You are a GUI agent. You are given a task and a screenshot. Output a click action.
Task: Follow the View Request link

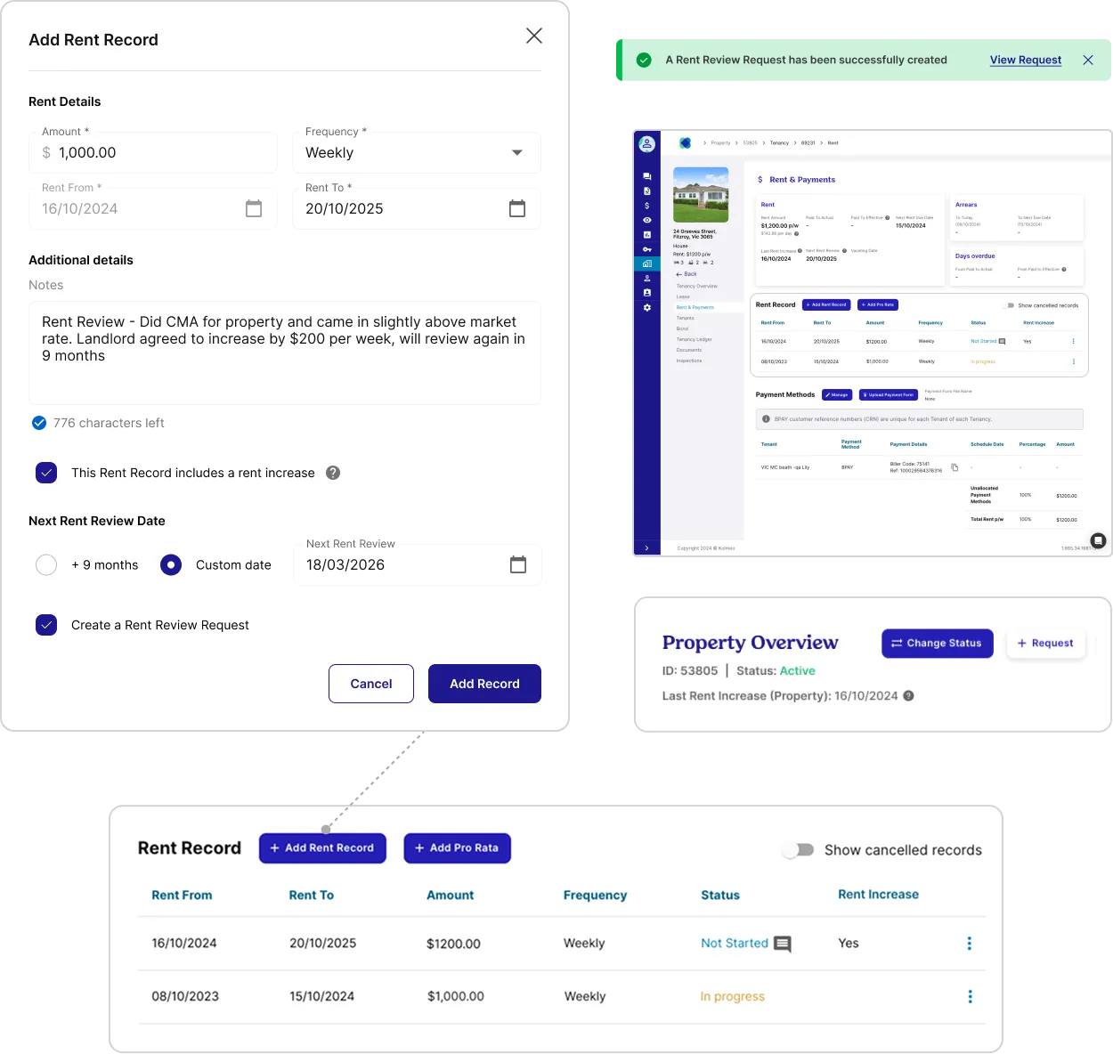click(1026, 60)
